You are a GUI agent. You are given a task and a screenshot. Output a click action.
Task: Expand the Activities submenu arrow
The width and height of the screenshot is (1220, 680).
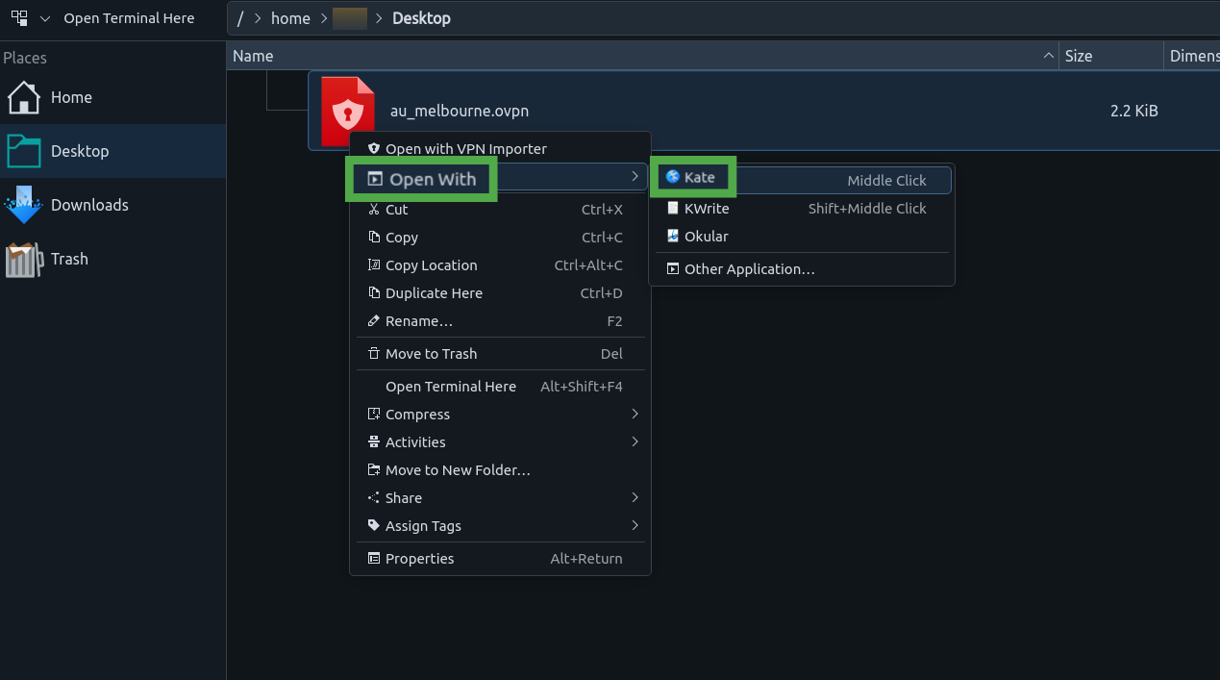tap(635, 441)
